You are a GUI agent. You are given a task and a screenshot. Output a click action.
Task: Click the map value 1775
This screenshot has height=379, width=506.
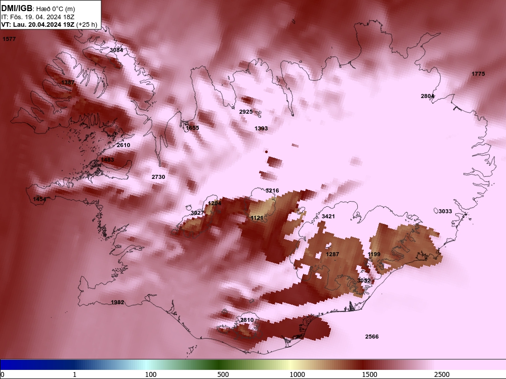pos(478,74)
